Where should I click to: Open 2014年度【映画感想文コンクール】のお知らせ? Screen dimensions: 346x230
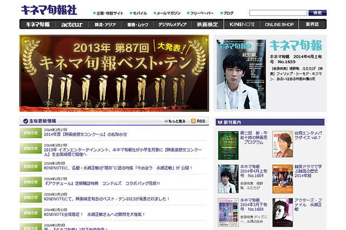(85, 134)
